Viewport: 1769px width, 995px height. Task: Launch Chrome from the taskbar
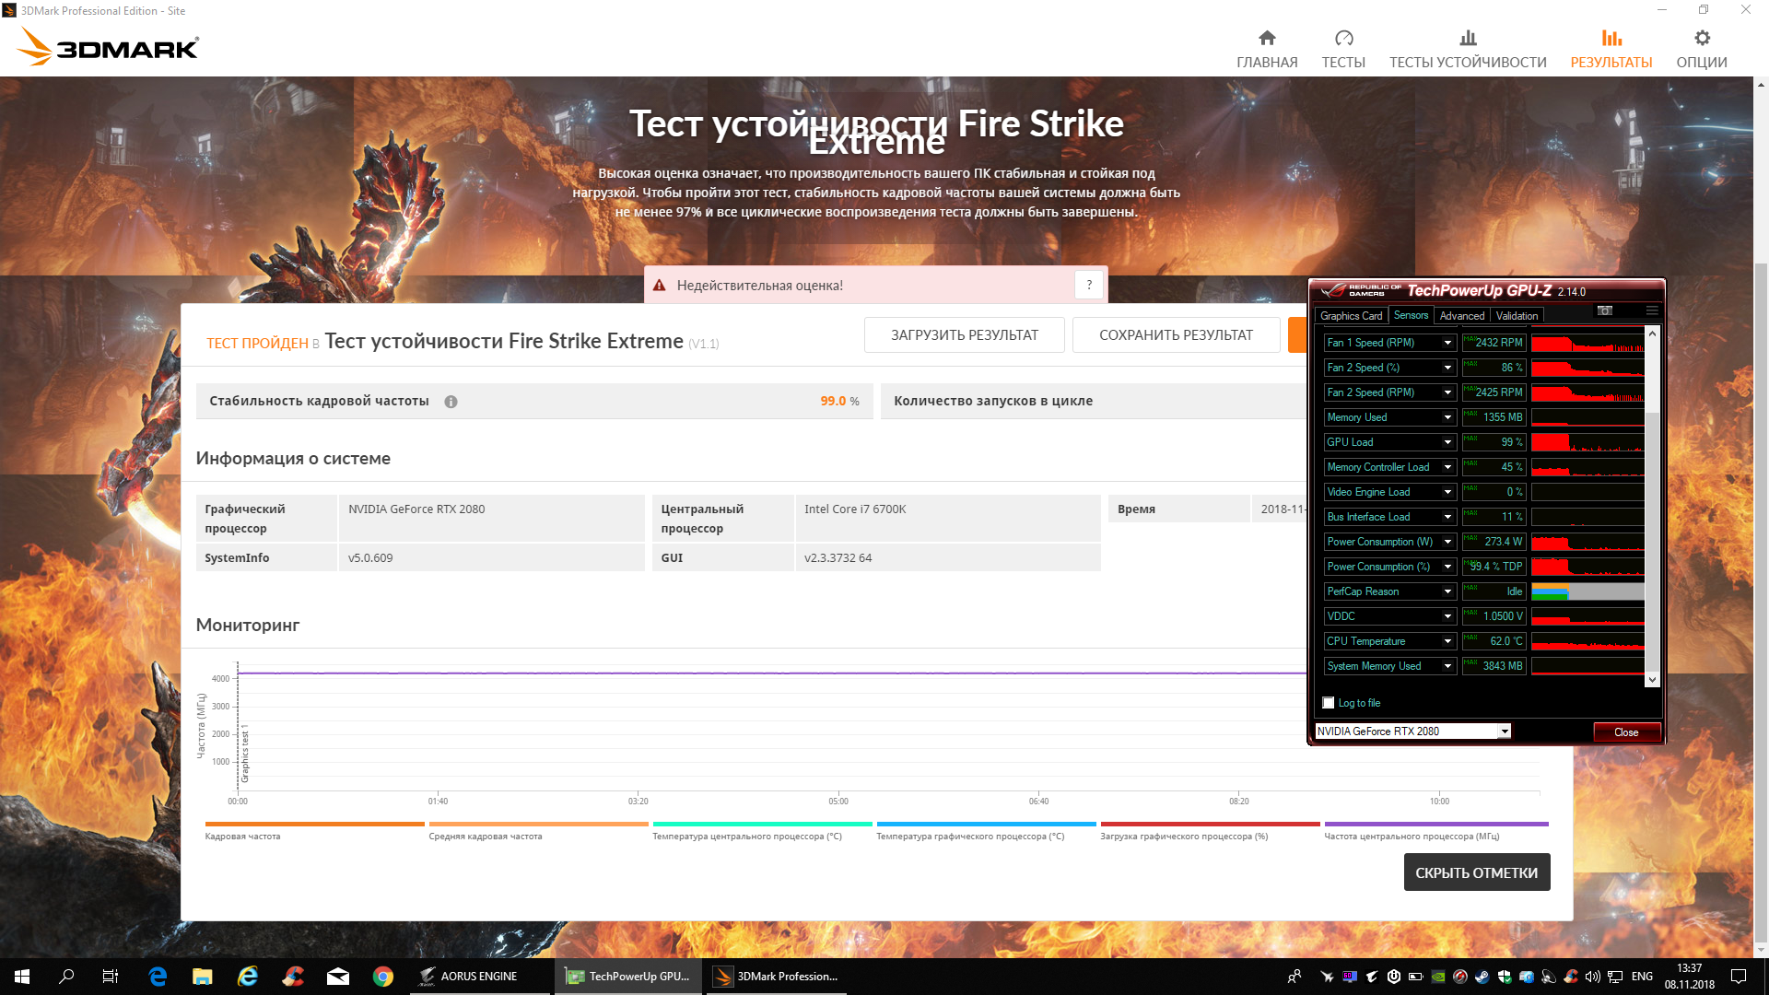(383, 977)
